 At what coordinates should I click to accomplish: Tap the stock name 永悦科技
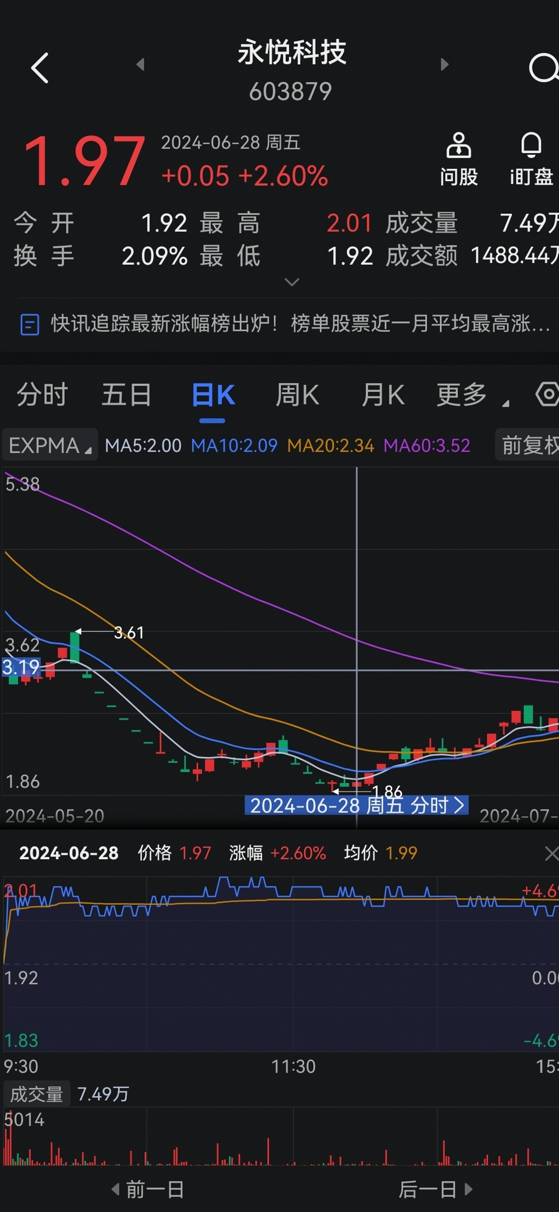coord(292,52)
